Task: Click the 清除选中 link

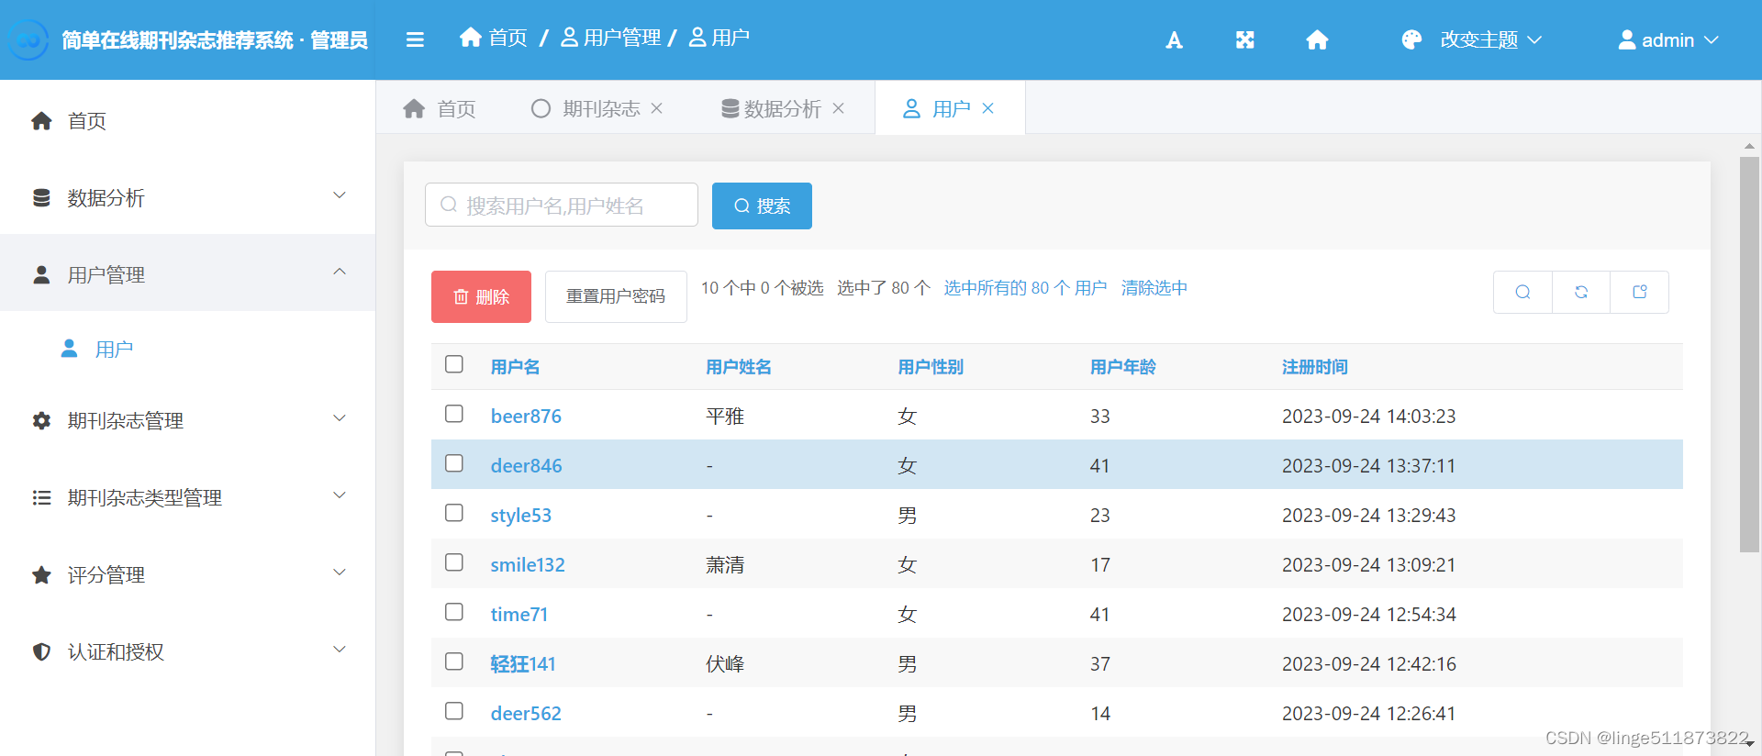Action: tap(1154, 288)
